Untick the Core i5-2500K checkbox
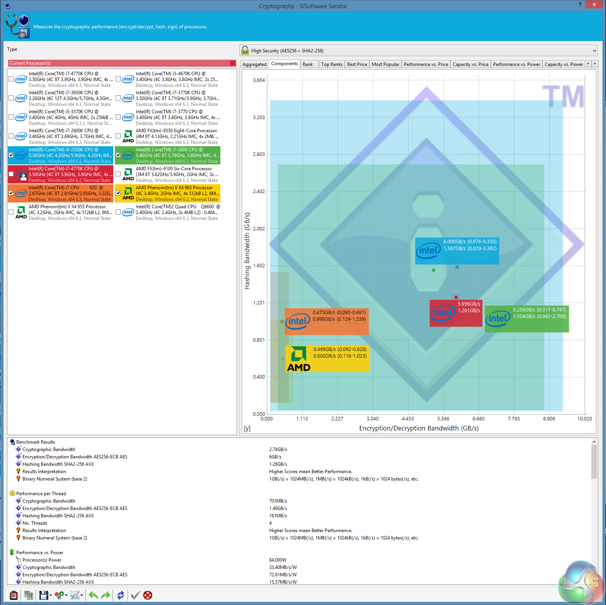Viewport: 606px width, 605px height. point(11,155)
